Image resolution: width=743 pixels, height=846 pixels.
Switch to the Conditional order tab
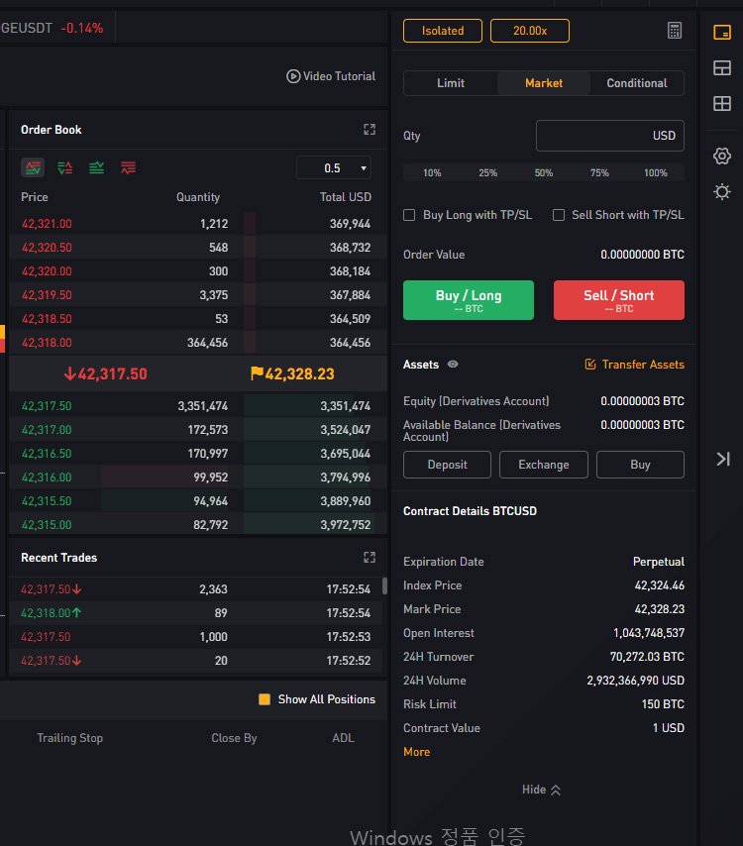pyautogui.click(x=637, y=83)
